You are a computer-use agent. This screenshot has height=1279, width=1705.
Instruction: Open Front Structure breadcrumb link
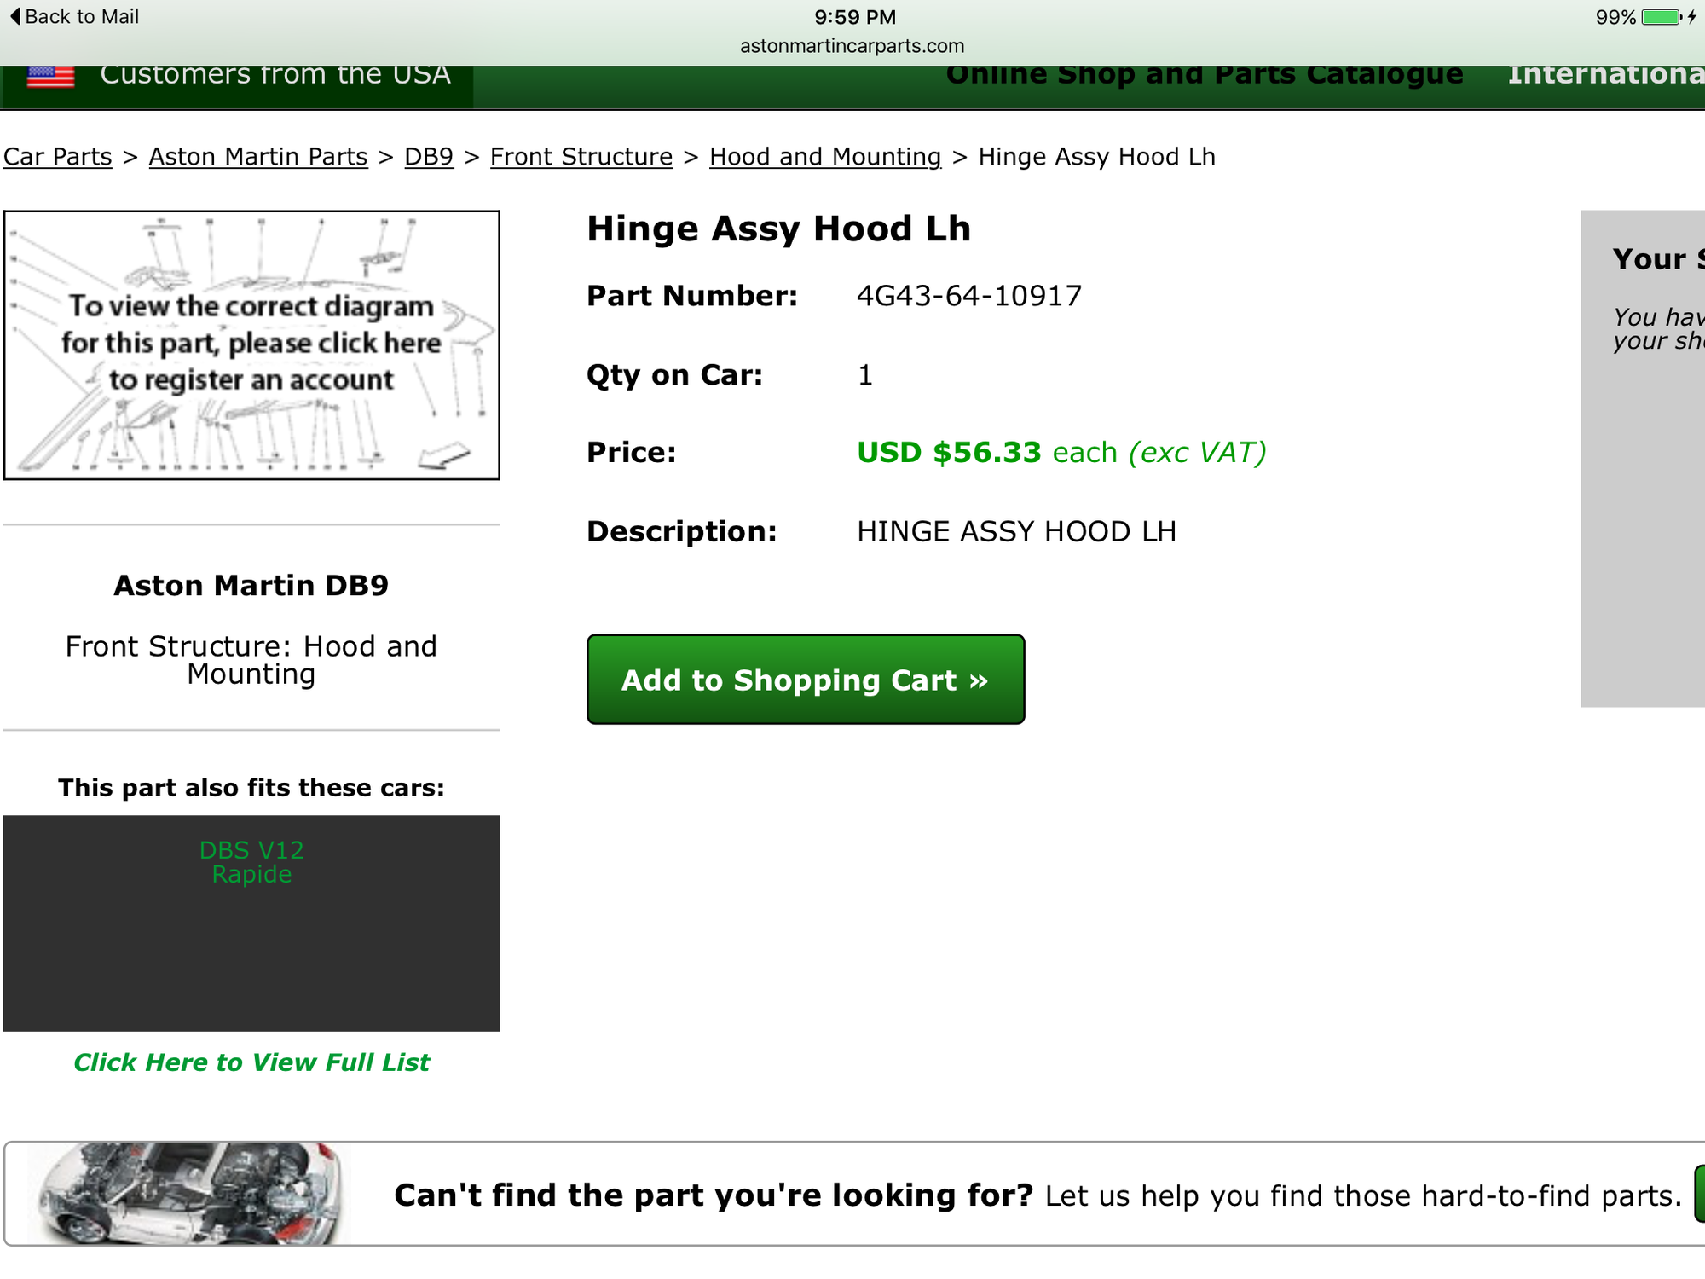(x=581, y=157)
